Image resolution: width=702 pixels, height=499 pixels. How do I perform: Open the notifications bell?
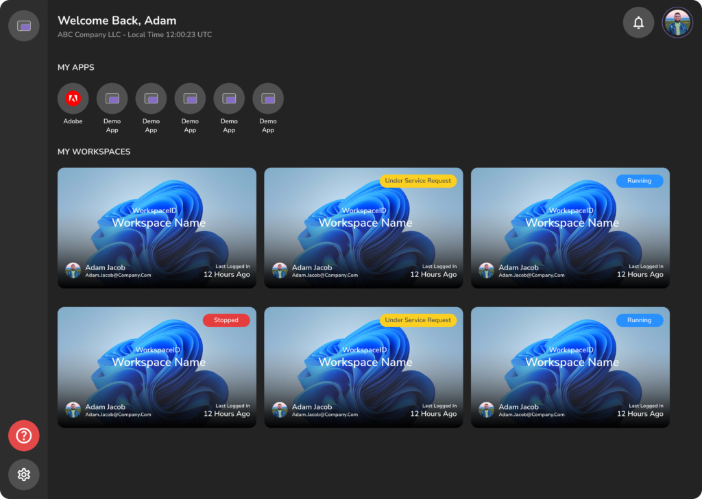point(638,23)
